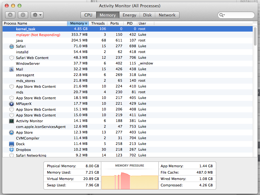Click the Compressed 4.26 GB stat
The image size is (260, 195).
[187, 185]
